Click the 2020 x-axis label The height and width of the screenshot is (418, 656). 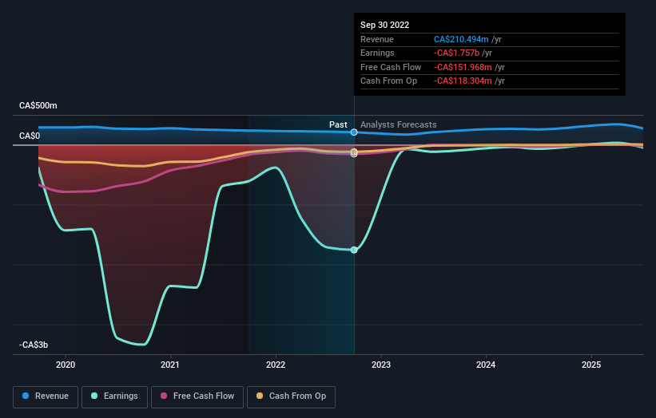[66, 365]
